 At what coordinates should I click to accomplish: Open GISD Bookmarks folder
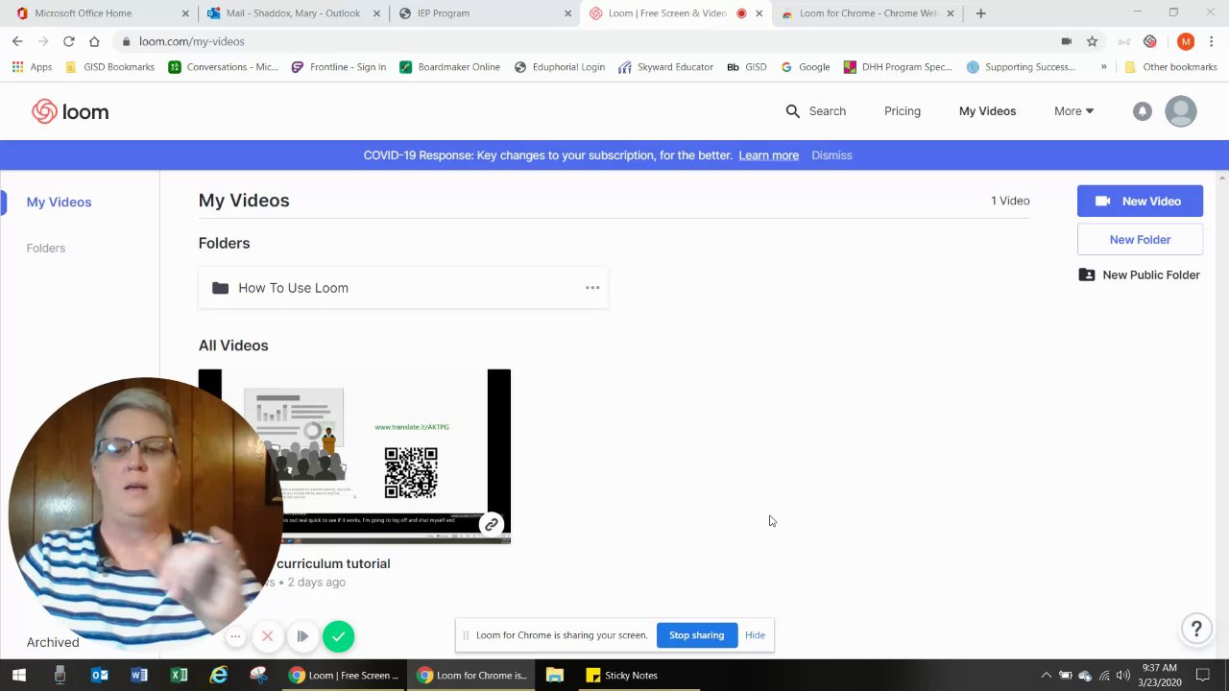[x=109, y=67]
